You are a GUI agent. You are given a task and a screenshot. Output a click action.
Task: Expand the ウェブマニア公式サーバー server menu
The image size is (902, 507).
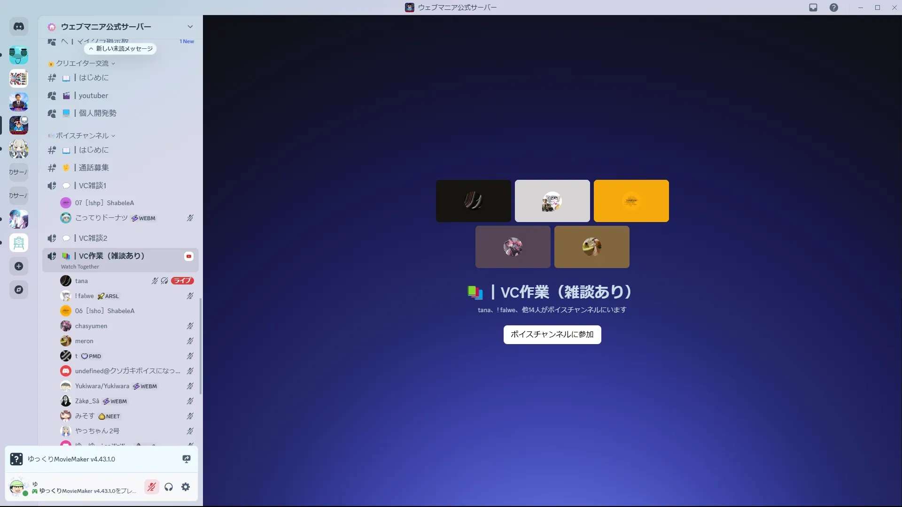click(190, 27)
